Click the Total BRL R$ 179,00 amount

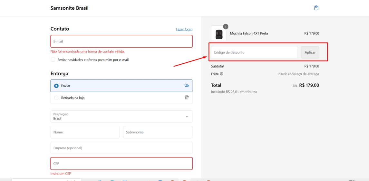click(306, 85)
